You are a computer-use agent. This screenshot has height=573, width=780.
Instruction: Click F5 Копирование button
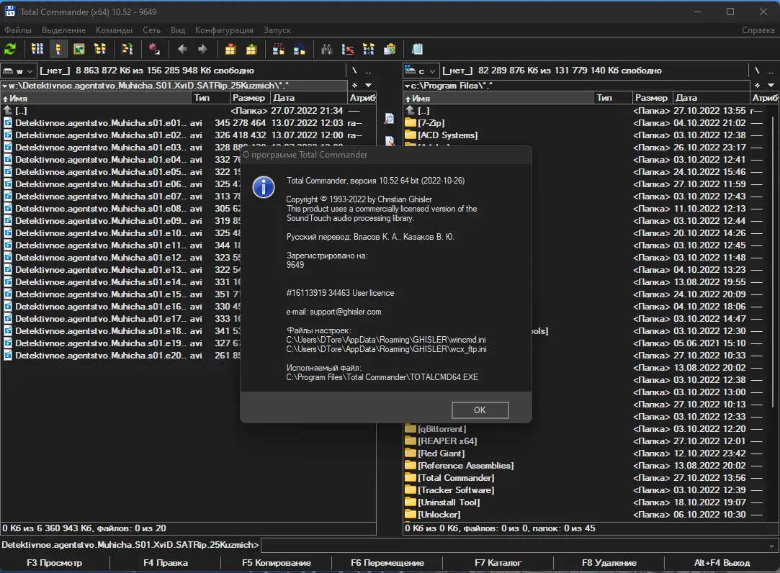pyautogui.click(x=277, y=562)
